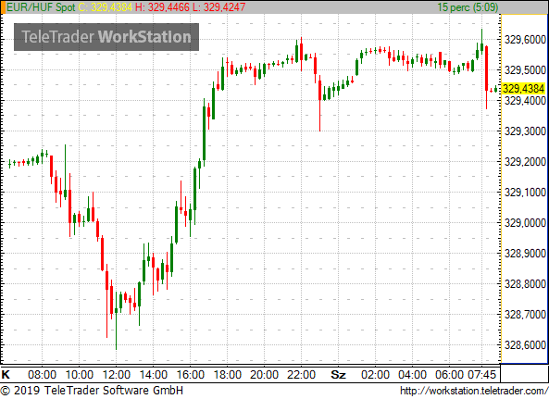Click the high value H: 329,4466
This screenshot has width=549, height=399.
[162, 7]
